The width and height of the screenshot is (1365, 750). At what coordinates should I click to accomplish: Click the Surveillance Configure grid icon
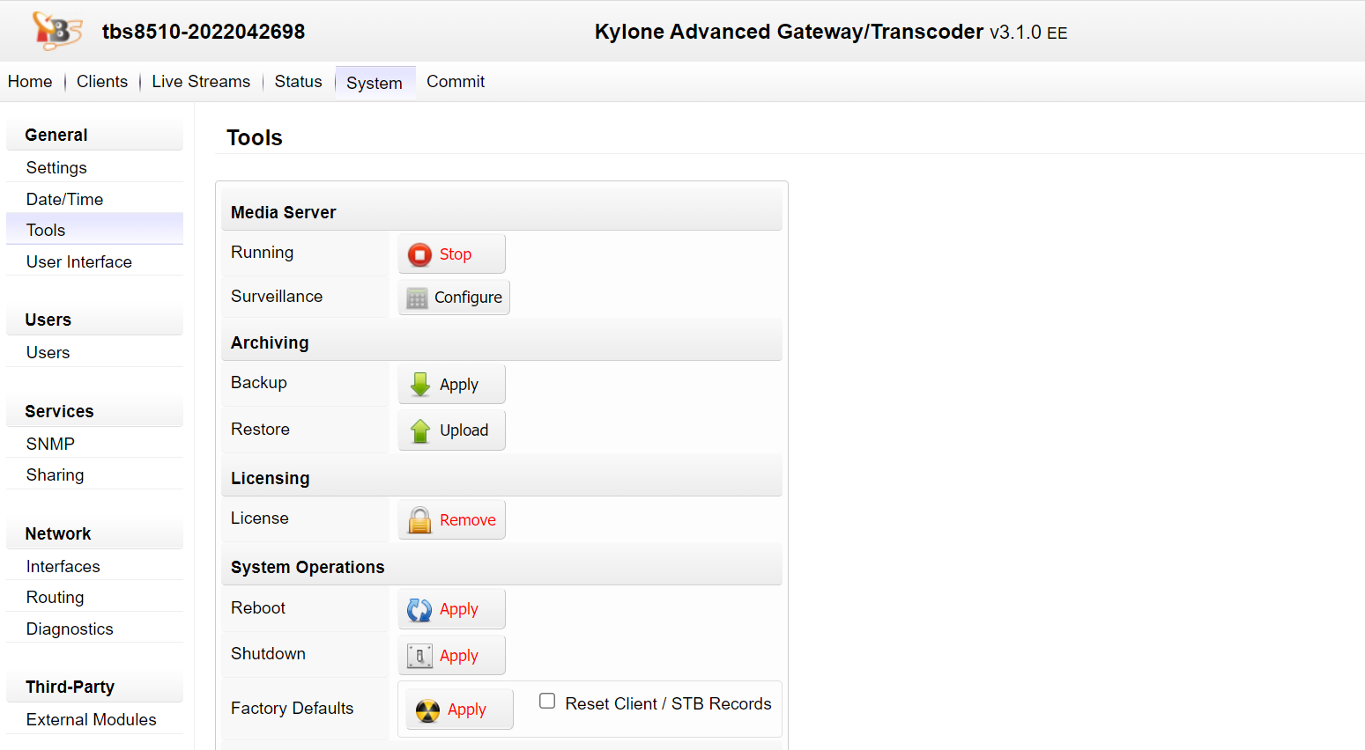click(417, 298)
